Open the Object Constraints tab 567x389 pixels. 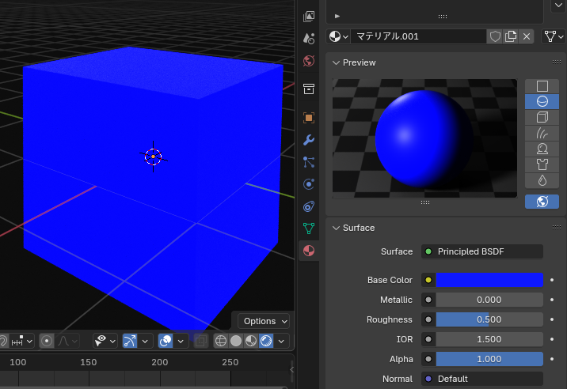(309, 206)
